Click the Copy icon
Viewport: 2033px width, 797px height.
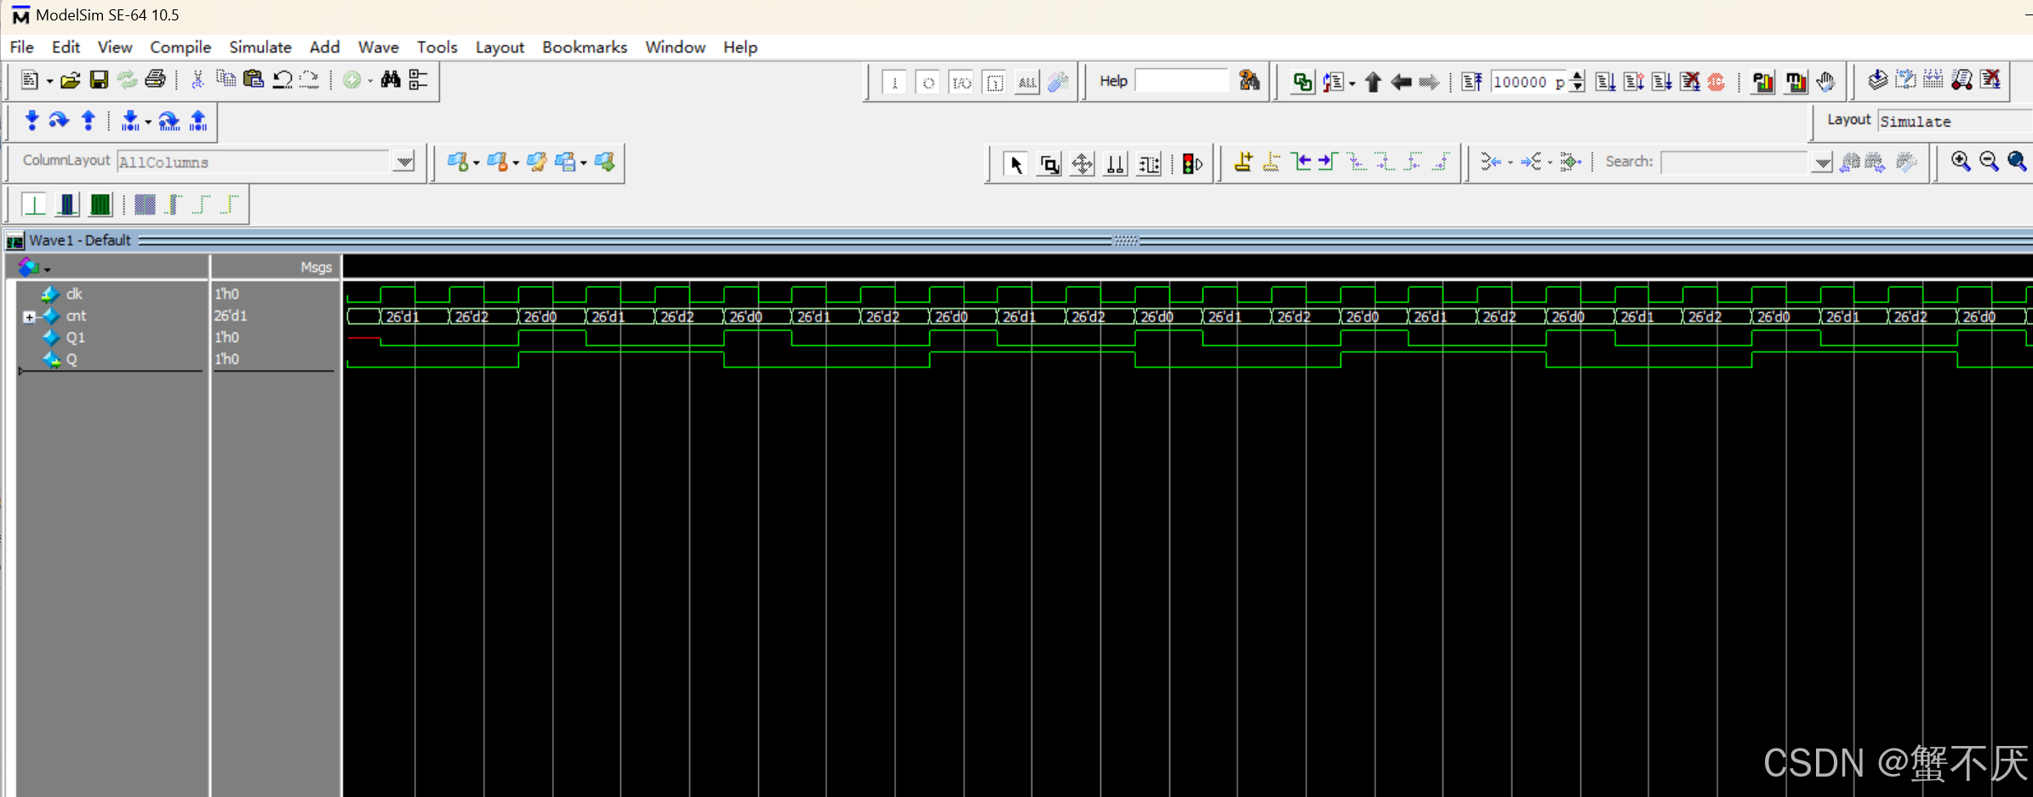[x=226, y=80]
